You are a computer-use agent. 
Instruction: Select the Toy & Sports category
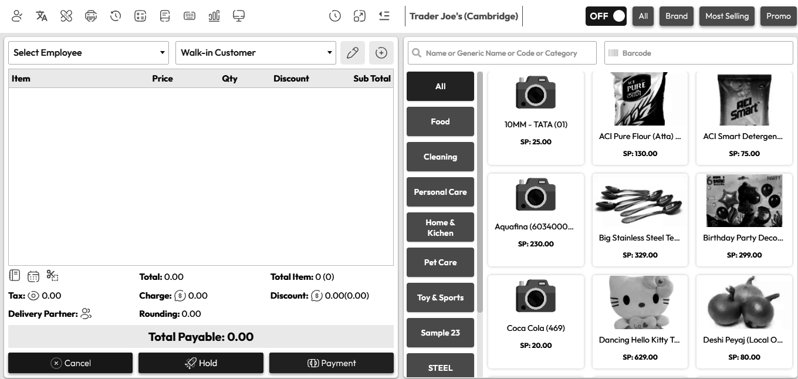click(x=440, y=297)
